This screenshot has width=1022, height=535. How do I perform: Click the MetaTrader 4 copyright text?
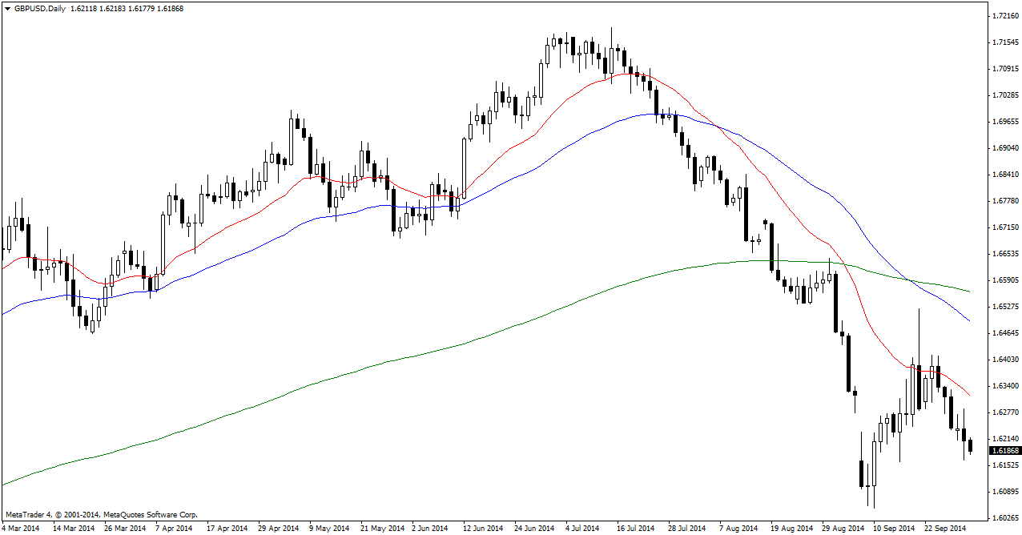click(101, 514)
